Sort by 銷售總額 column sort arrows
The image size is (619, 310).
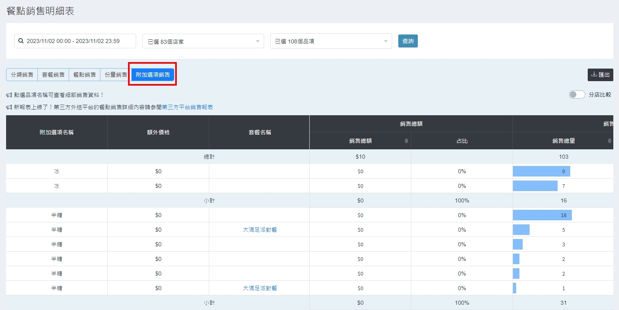[x=406, y=141]
